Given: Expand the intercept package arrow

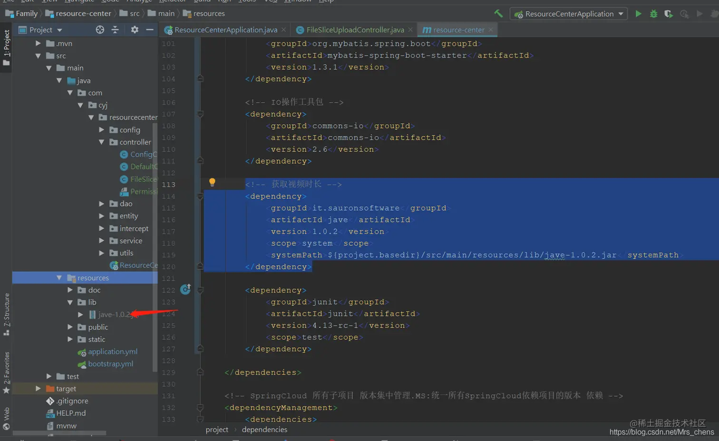Looking at the screenshot, I should 101,228.
